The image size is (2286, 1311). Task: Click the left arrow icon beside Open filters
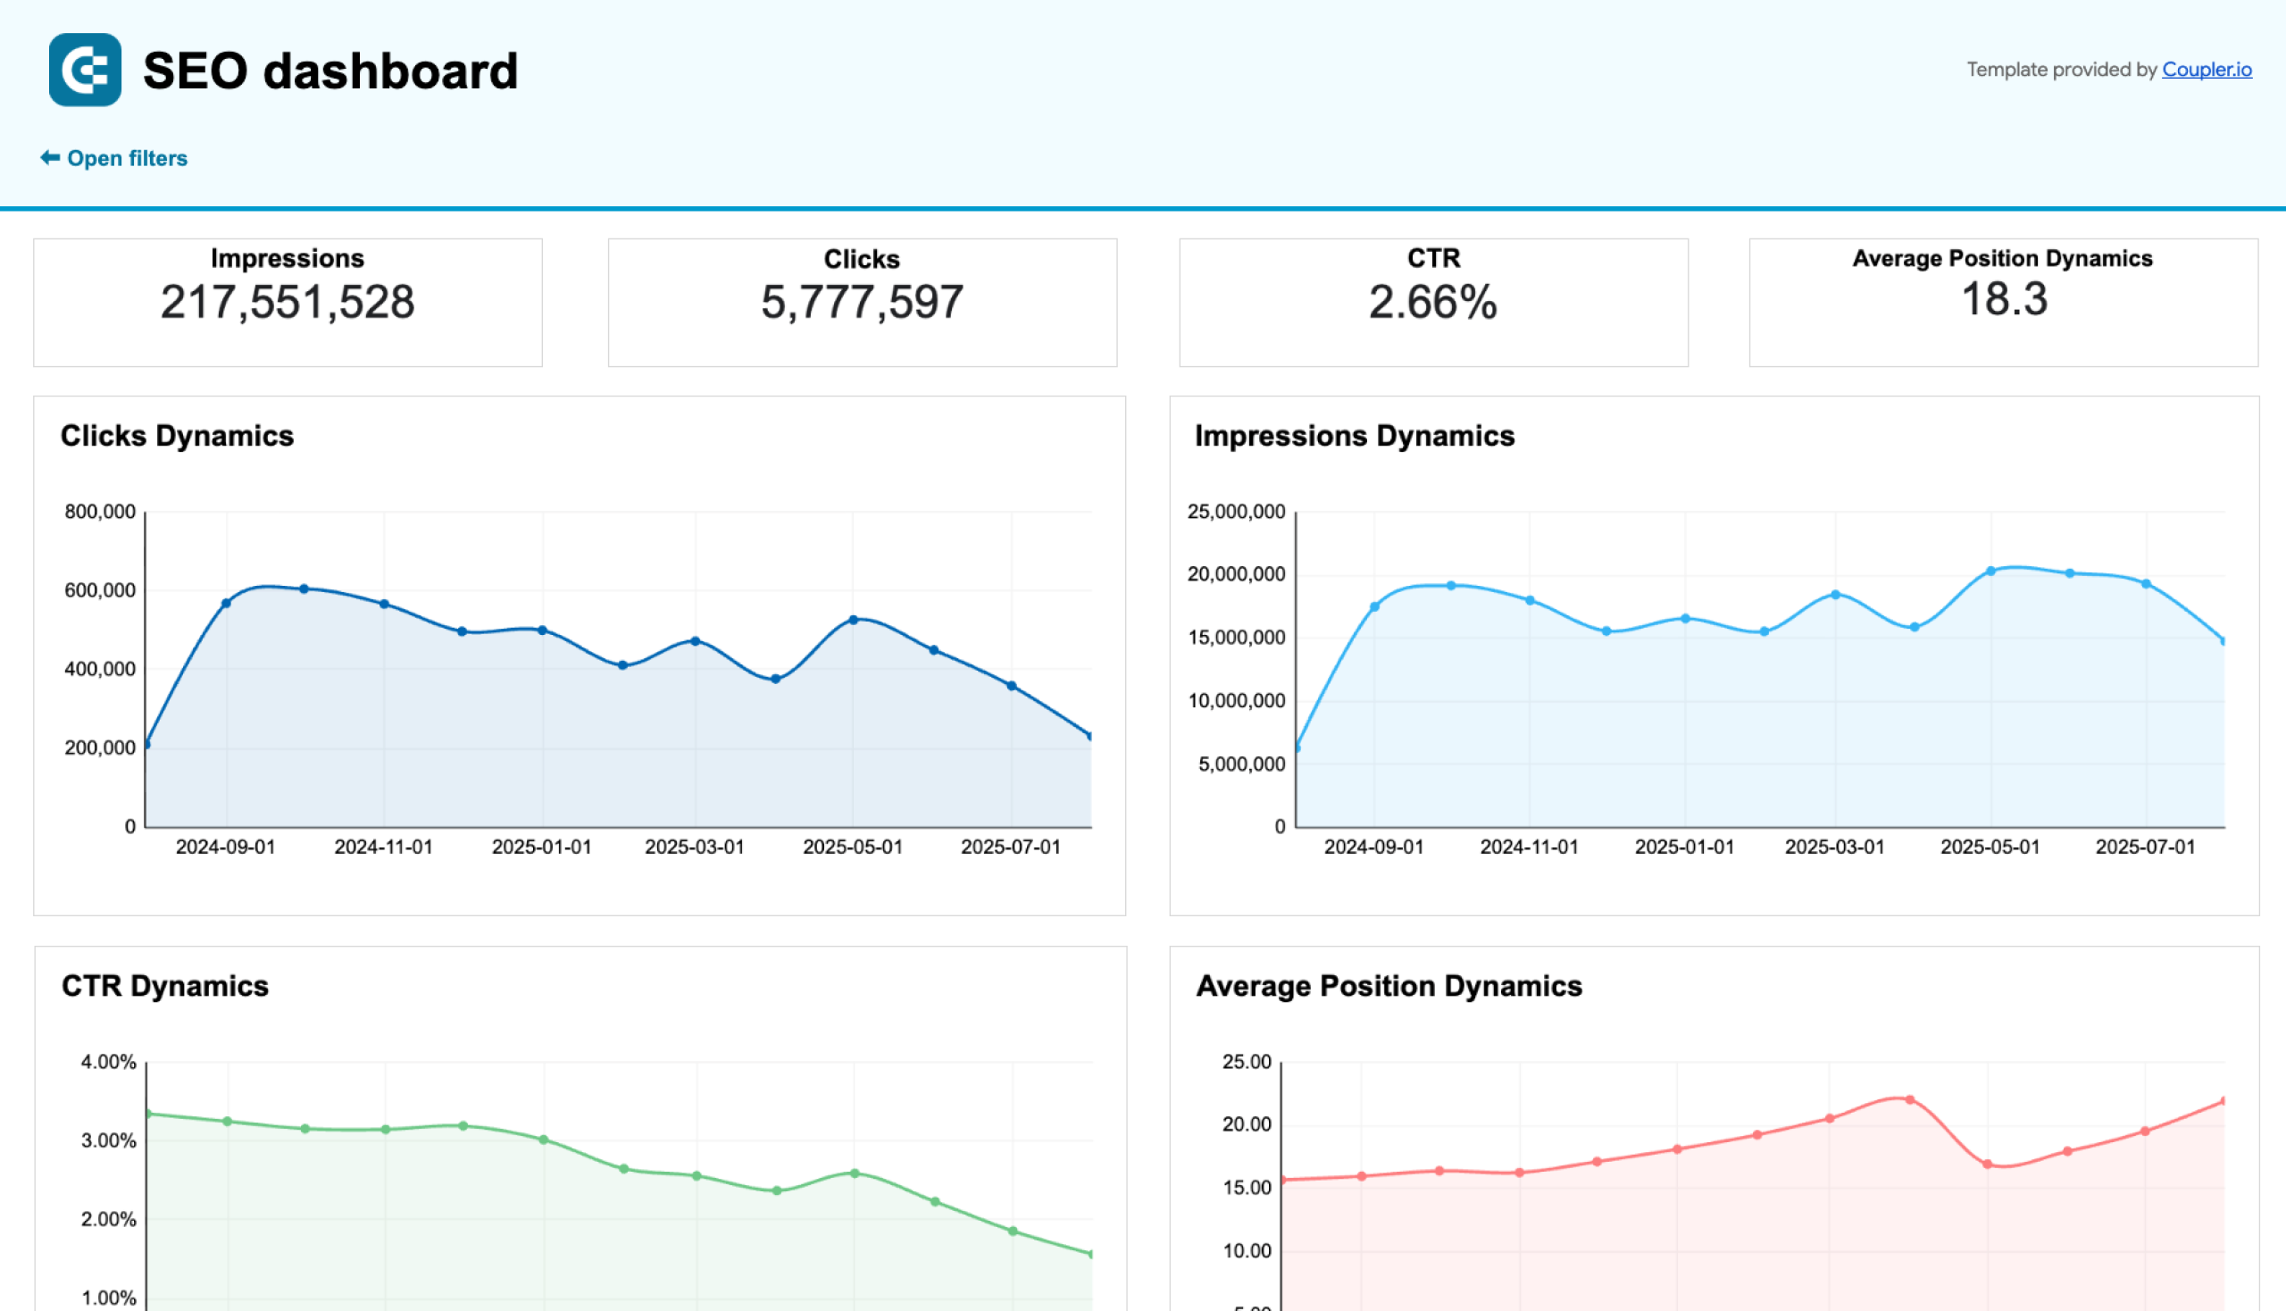point(49,157)
